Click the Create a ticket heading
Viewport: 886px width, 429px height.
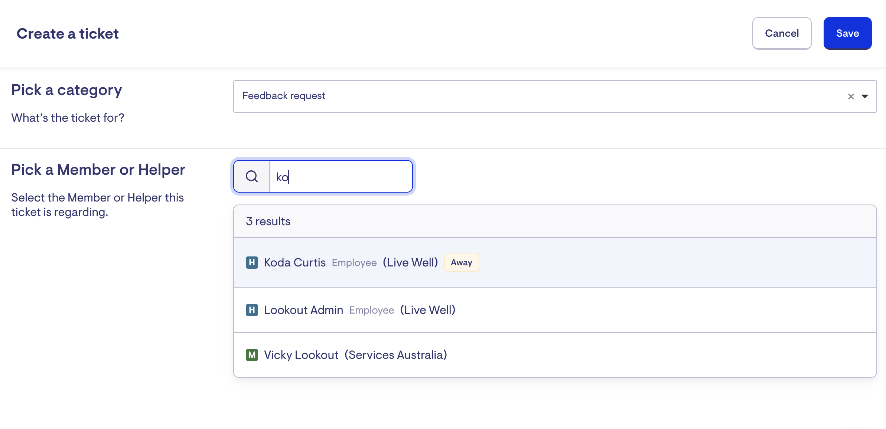(x=68, y=34)
